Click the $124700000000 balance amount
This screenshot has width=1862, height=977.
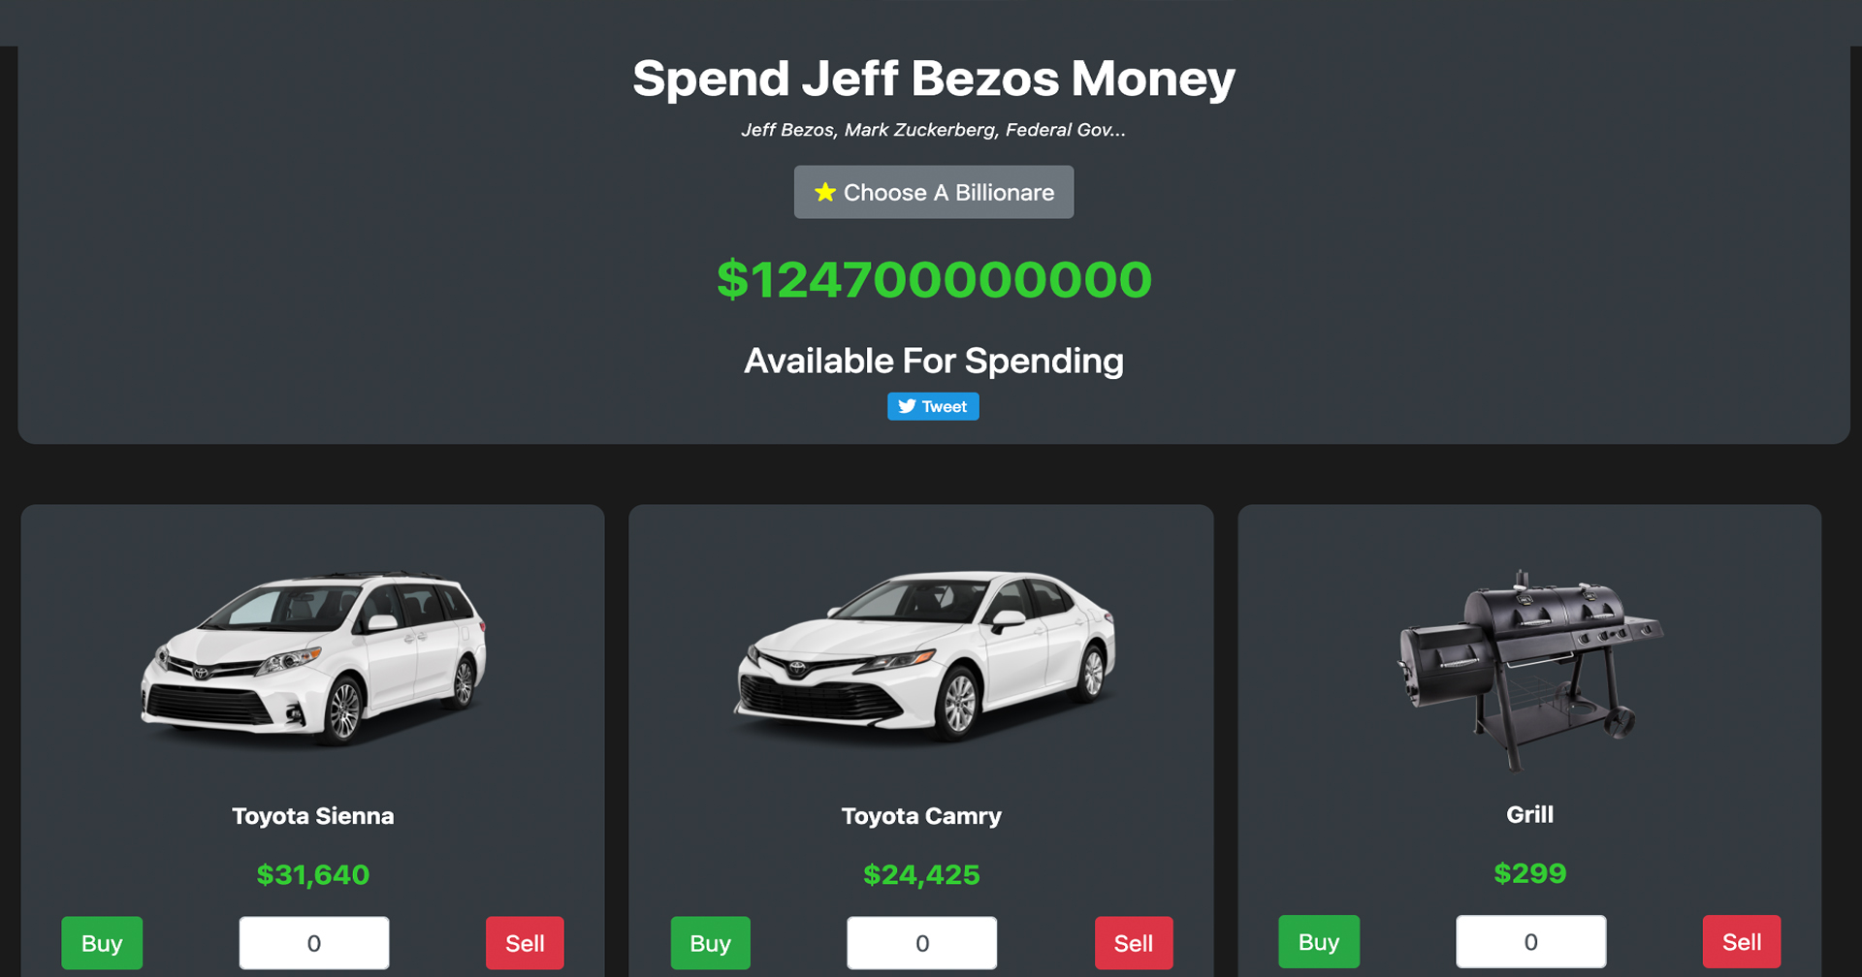tap(934, 279)
